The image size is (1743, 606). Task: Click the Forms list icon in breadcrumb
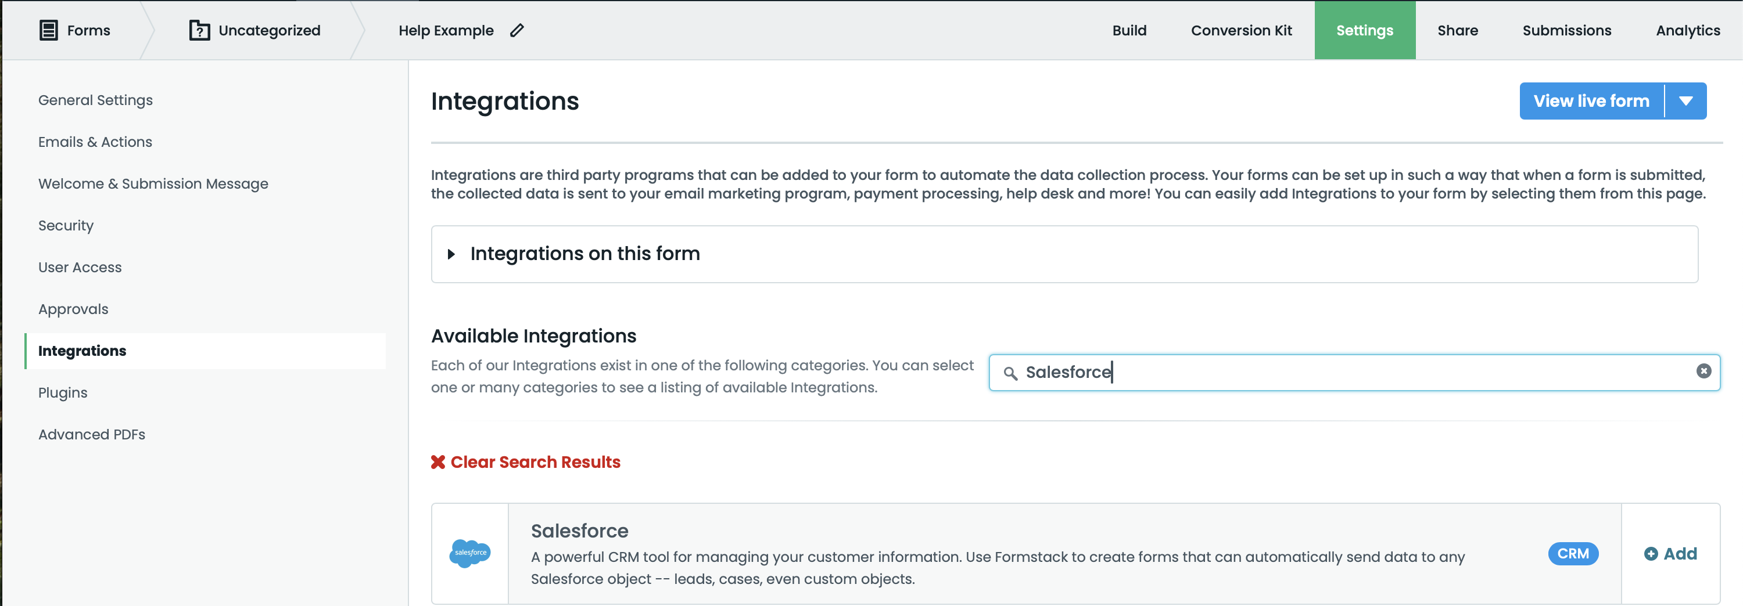pos(48,30)
